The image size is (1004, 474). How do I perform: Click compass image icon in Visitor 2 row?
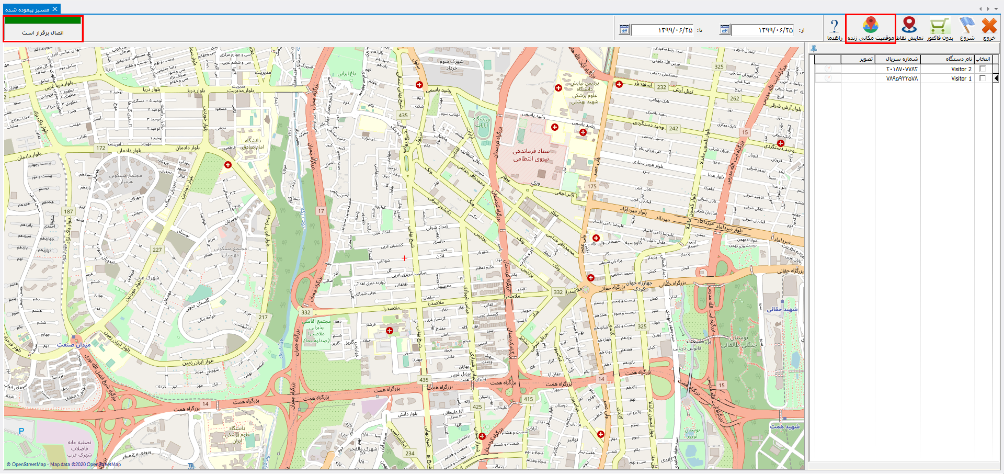828,69
